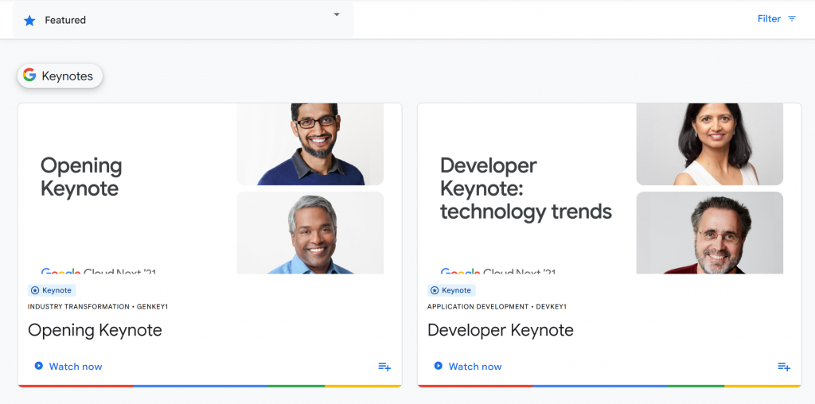Click woman speaker photo on Developer Keynote card
This screenshot has height=404, width=815.
[709, 145]
